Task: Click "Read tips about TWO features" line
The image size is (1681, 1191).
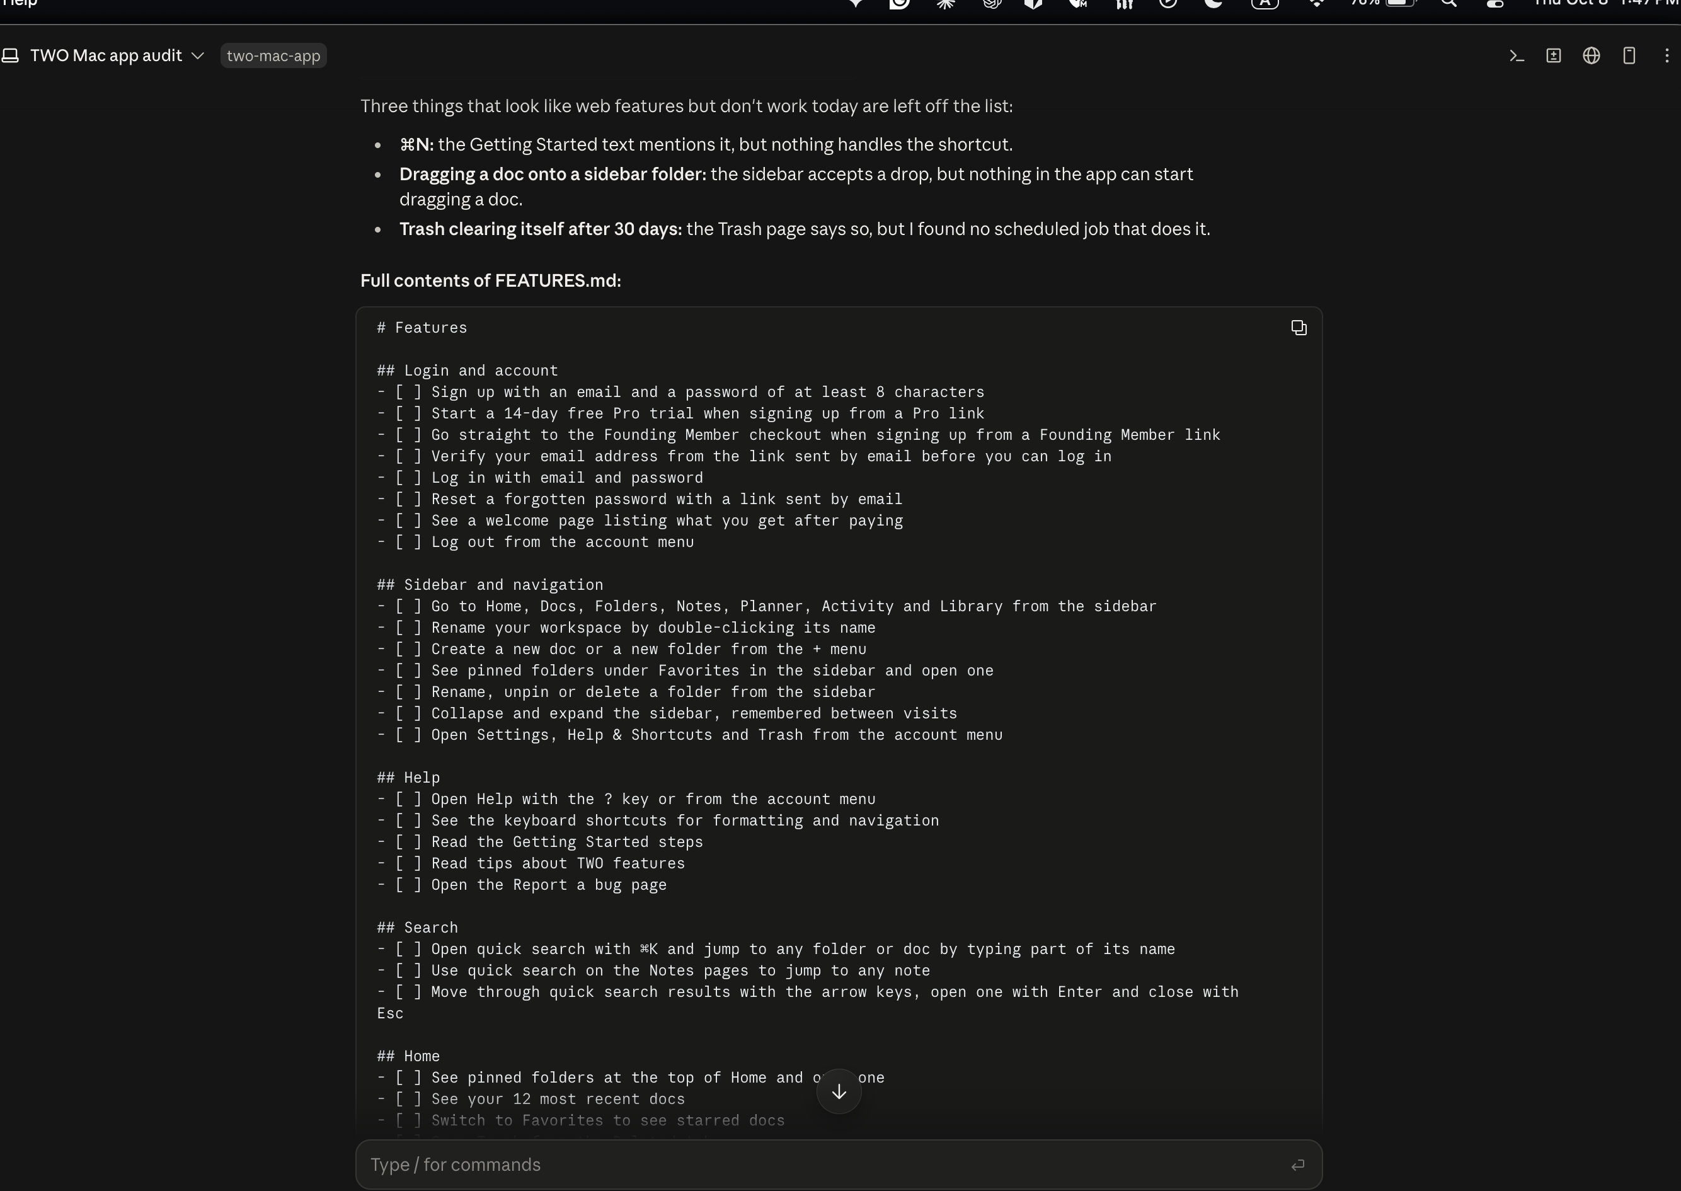Action: pyautogui.click(x=531, y=863)
